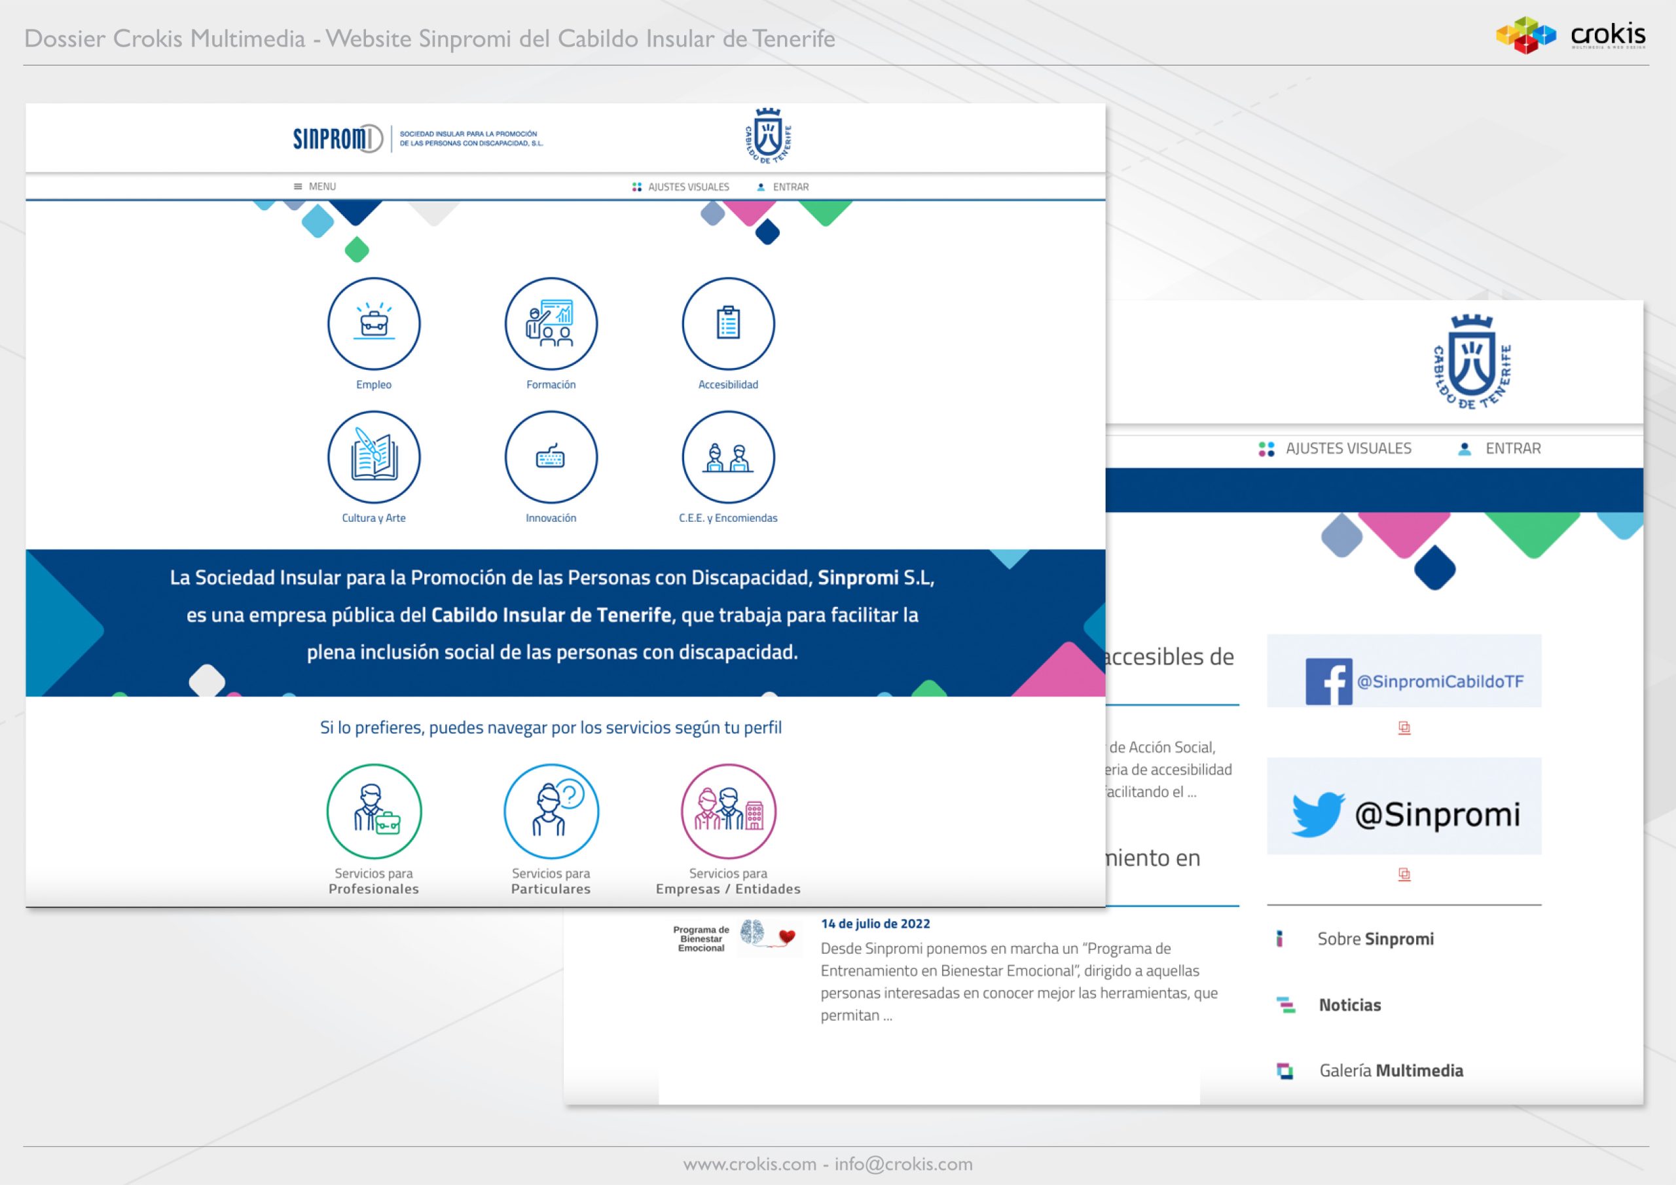Choose Servicios para Particulares profile icon

(x=551, y=811)
